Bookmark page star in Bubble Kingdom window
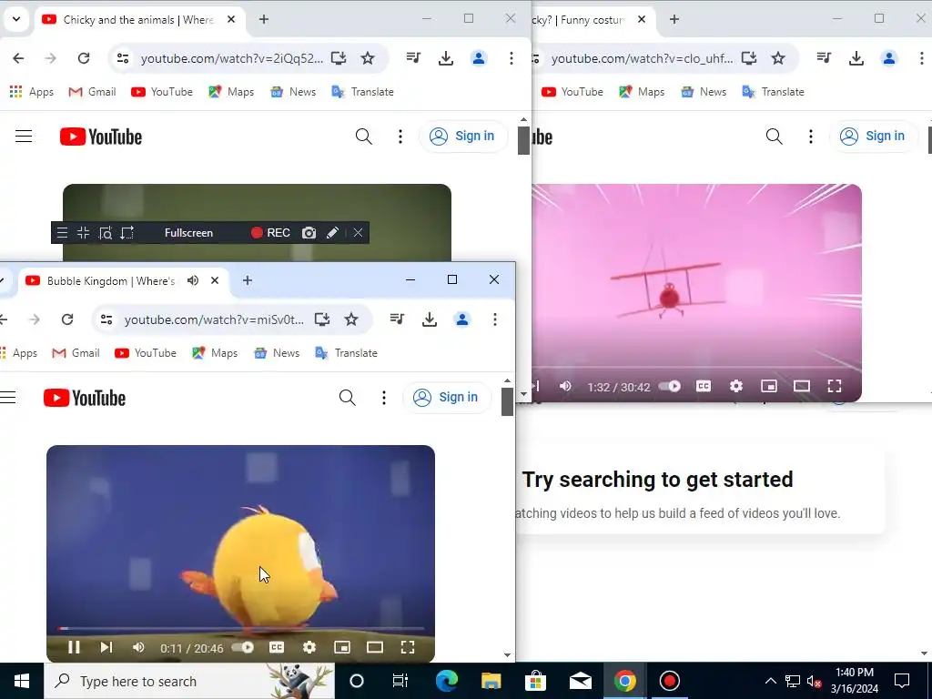This screenshot has width=932, height=699. click(351, 319)
